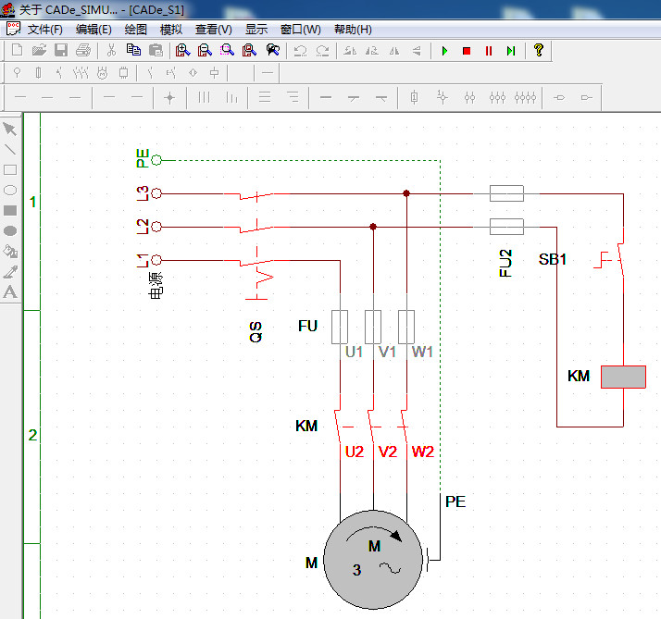Open a file with the folder icon
661x619 pixels.
[x=39, y=50]
